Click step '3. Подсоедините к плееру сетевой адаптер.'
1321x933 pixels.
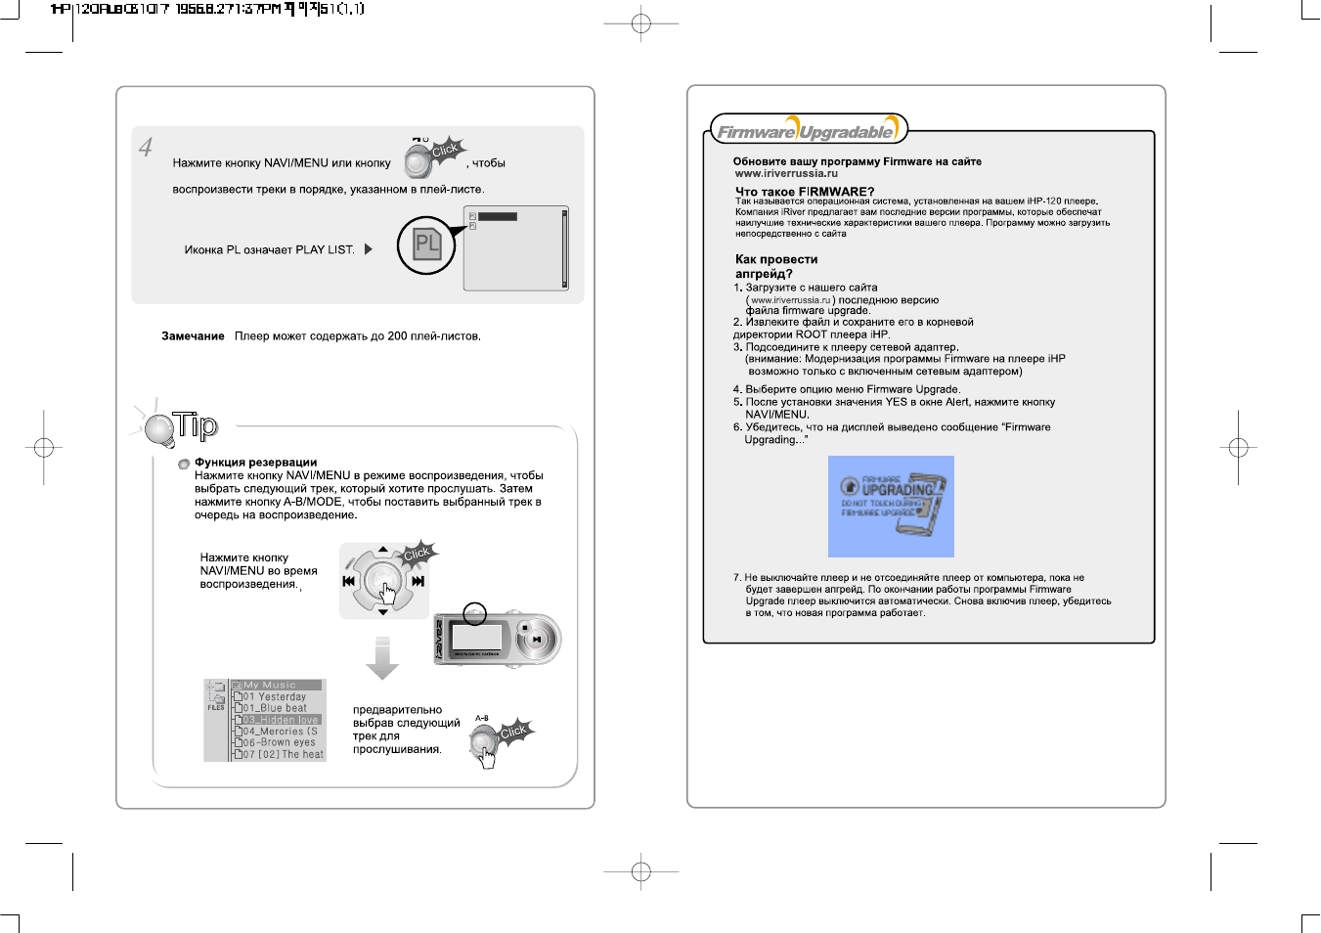tap(846, 347)
